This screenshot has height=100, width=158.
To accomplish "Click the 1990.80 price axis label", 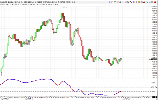I will pos(154,26).
